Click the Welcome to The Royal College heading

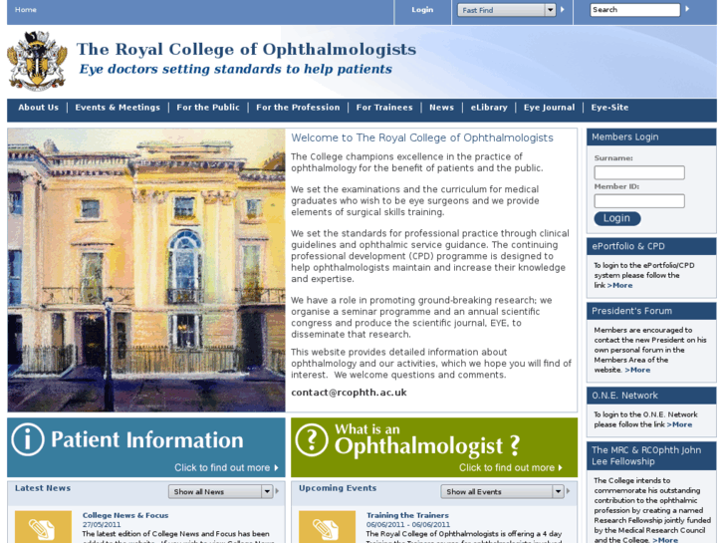422,137
